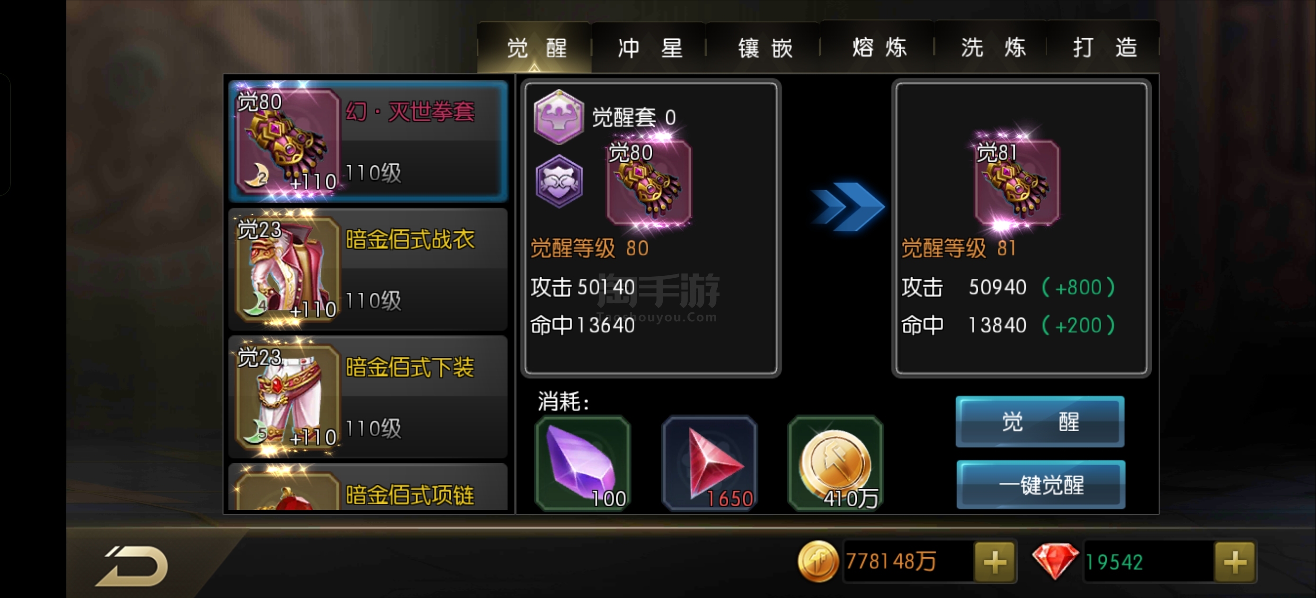Click the 一键觉醒 button
1316x598 pixels.
pos(1040,484)
